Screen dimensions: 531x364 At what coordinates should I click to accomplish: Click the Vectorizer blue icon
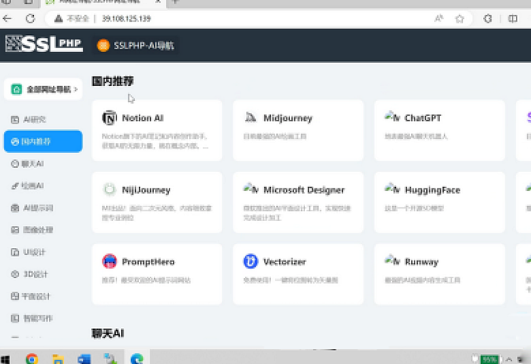pos(251,261)
